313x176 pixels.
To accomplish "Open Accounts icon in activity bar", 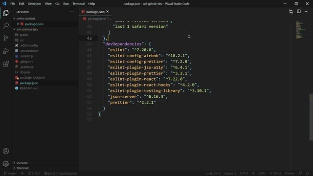I will (x=6, y=151).
